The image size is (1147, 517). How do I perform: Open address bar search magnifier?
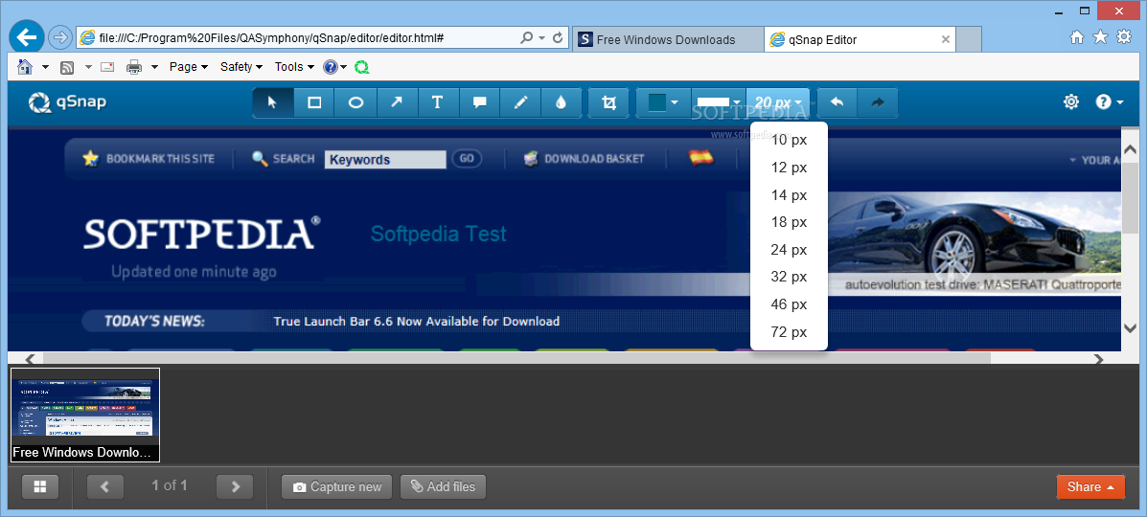click(x=527, y=37)
